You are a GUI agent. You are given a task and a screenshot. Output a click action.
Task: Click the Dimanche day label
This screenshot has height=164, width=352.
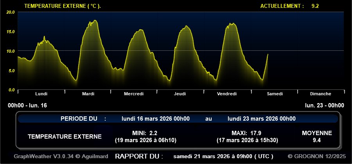click(x=320, y=94)
